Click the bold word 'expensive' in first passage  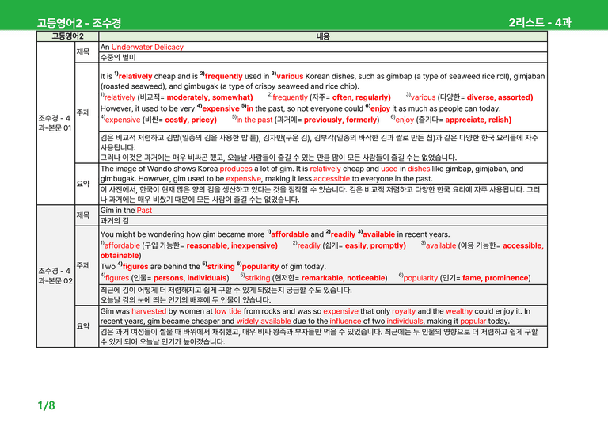(x=221, y=108)
